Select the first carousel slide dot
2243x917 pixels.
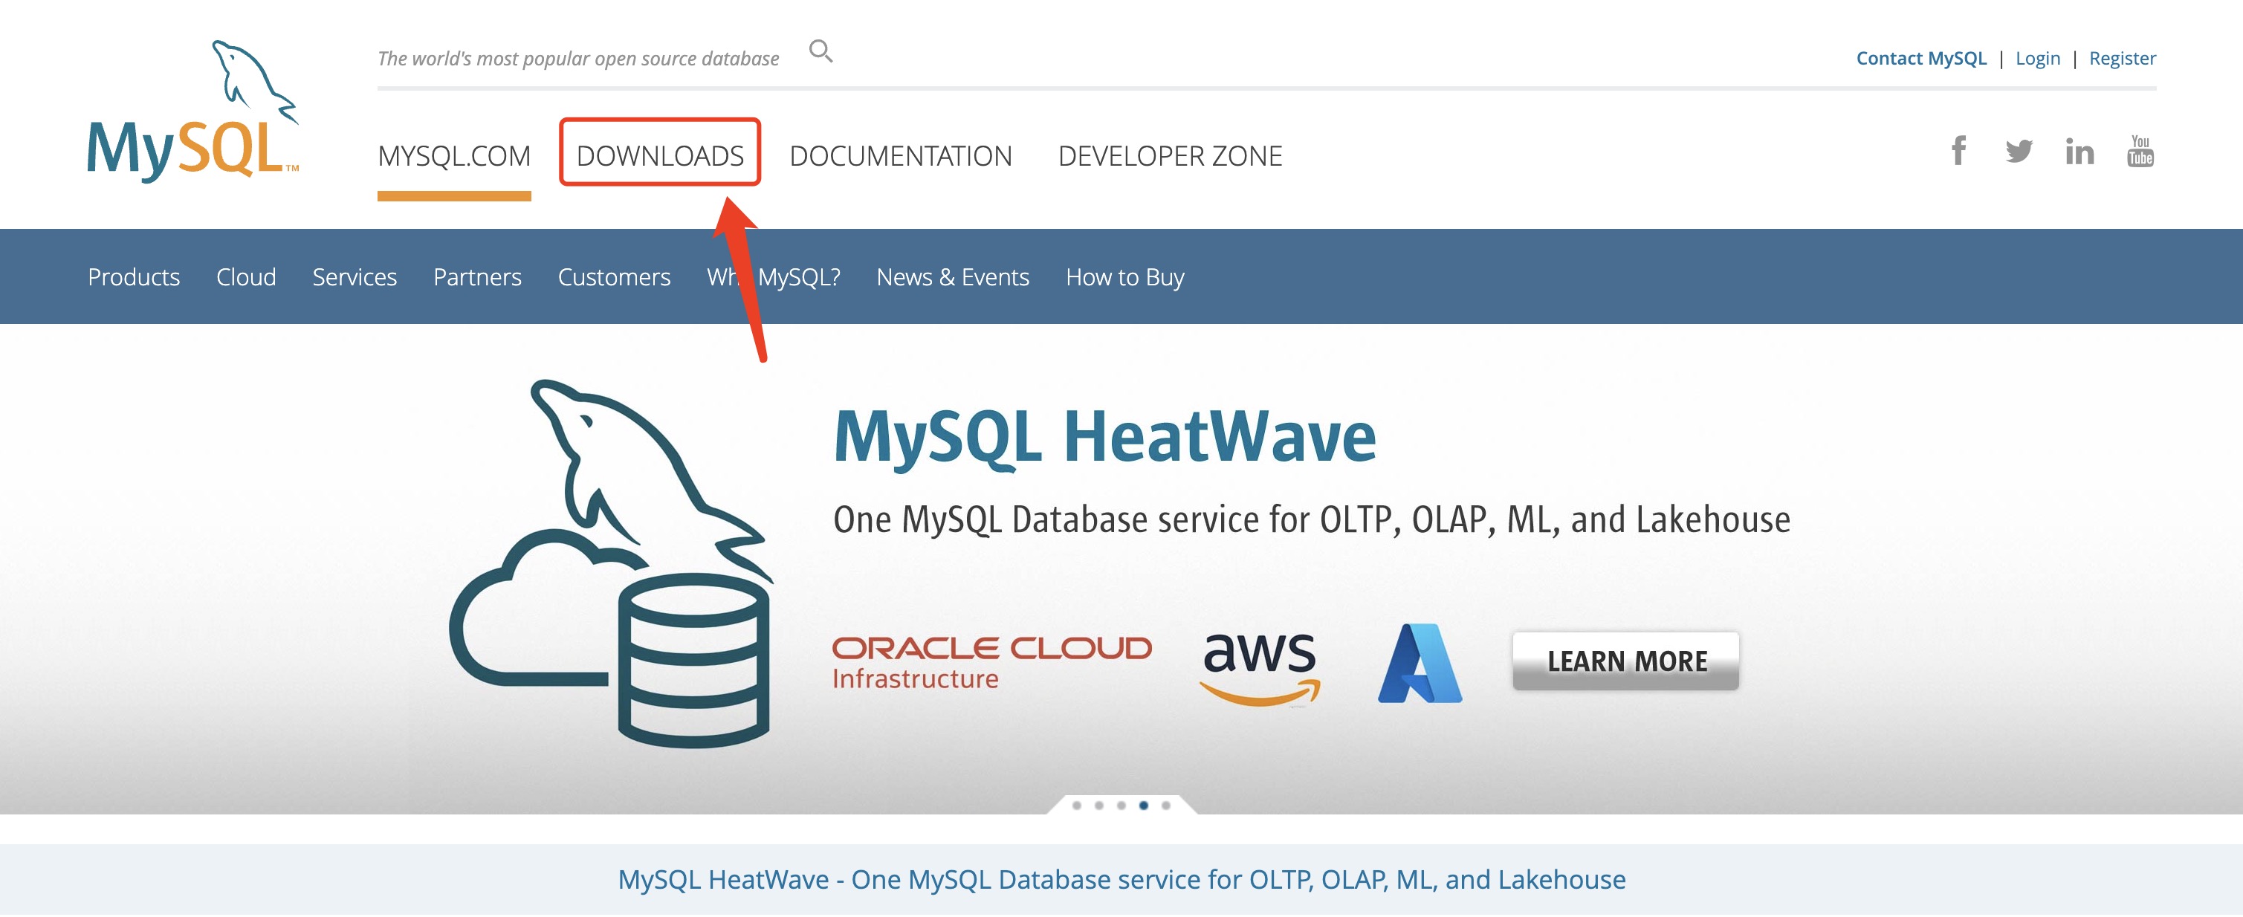tap(1077, 806)
